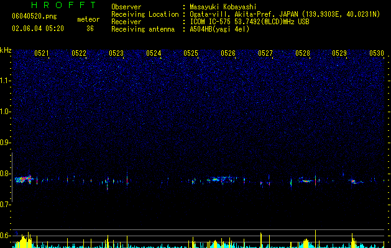
Task: Click the 0525 time marker
Action: [191, 53]
